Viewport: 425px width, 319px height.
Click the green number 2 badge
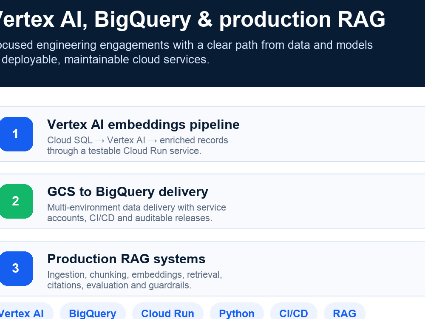click(16, 201)
